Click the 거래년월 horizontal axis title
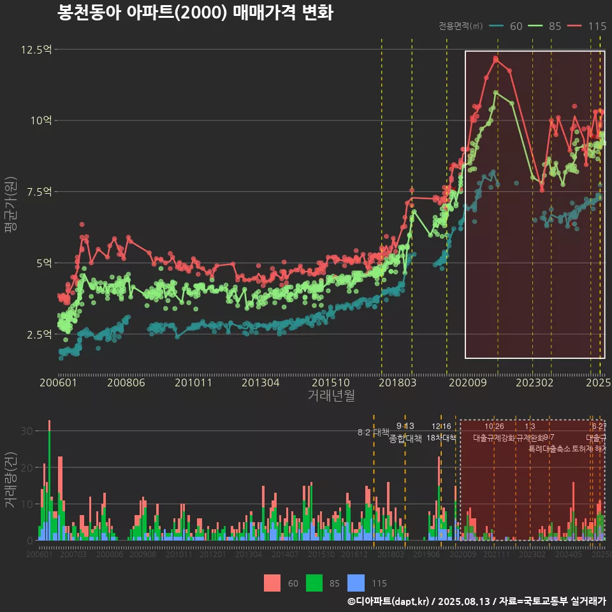The height and width of the screenshot is (612, 612). [331, 395]
